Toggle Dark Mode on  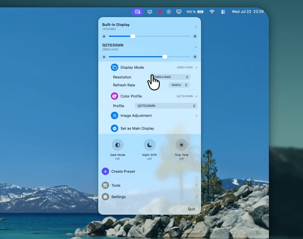pyautogui.click(x=117, y=145)
